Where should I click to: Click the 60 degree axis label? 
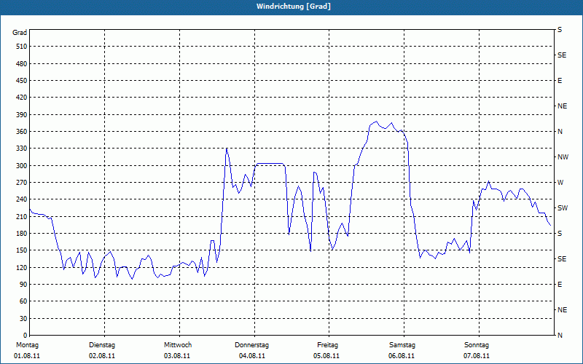pos(23,301)
